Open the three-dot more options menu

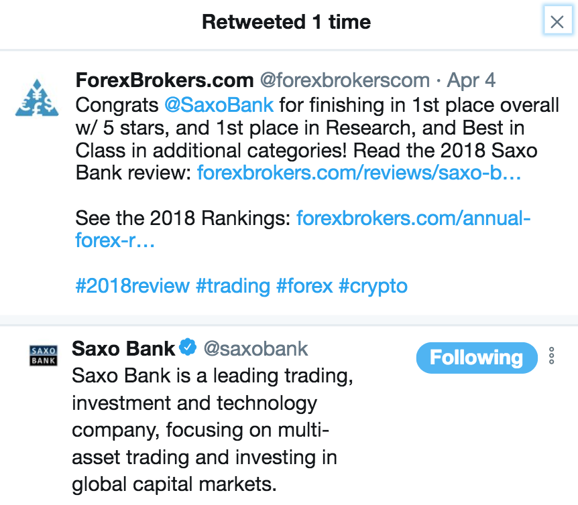551,356
